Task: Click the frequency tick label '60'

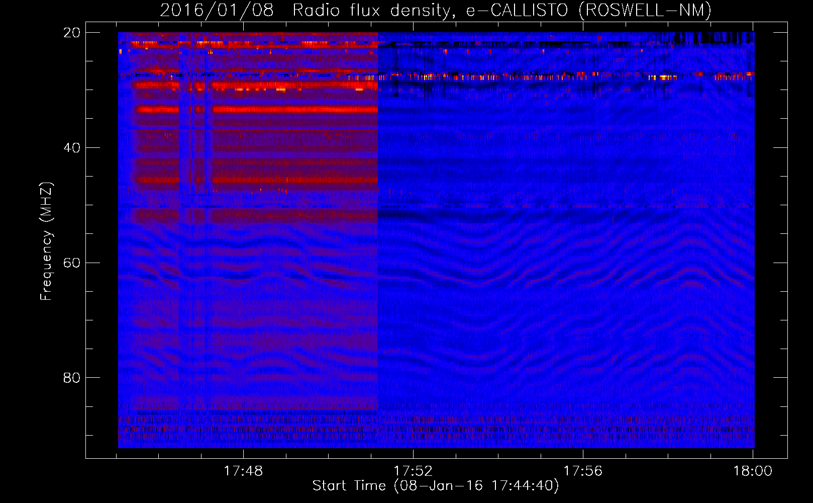Action: coord(72,263)
